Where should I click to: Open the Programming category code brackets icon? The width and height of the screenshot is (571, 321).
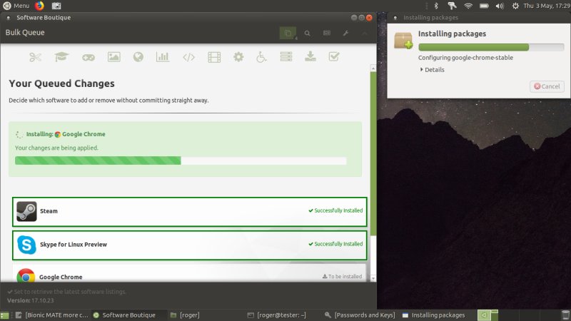(188, 57)
